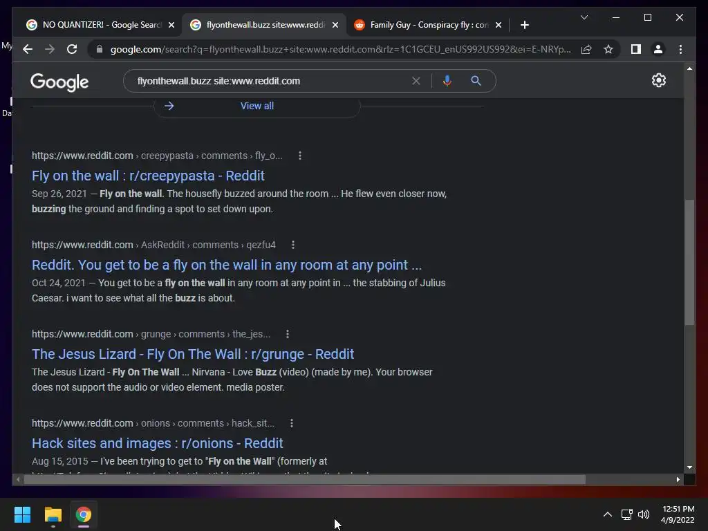Close the flyonthewall.buzz search tab
Screen dimensions: 708x531
coord(335,25)
